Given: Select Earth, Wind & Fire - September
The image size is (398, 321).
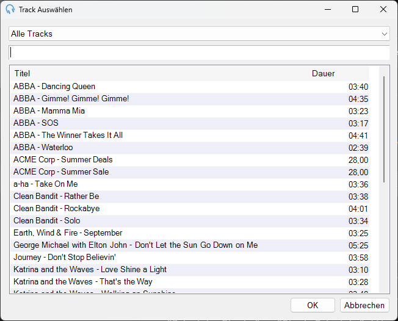Looking at the screenshot, I should [190, 233].
